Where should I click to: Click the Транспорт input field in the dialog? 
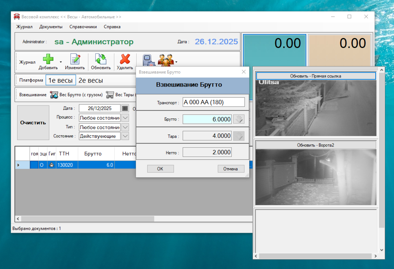(x=213, y=102)
